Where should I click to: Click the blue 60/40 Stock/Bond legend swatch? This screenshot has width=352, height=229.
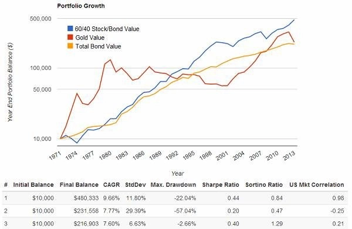point(70,29)
